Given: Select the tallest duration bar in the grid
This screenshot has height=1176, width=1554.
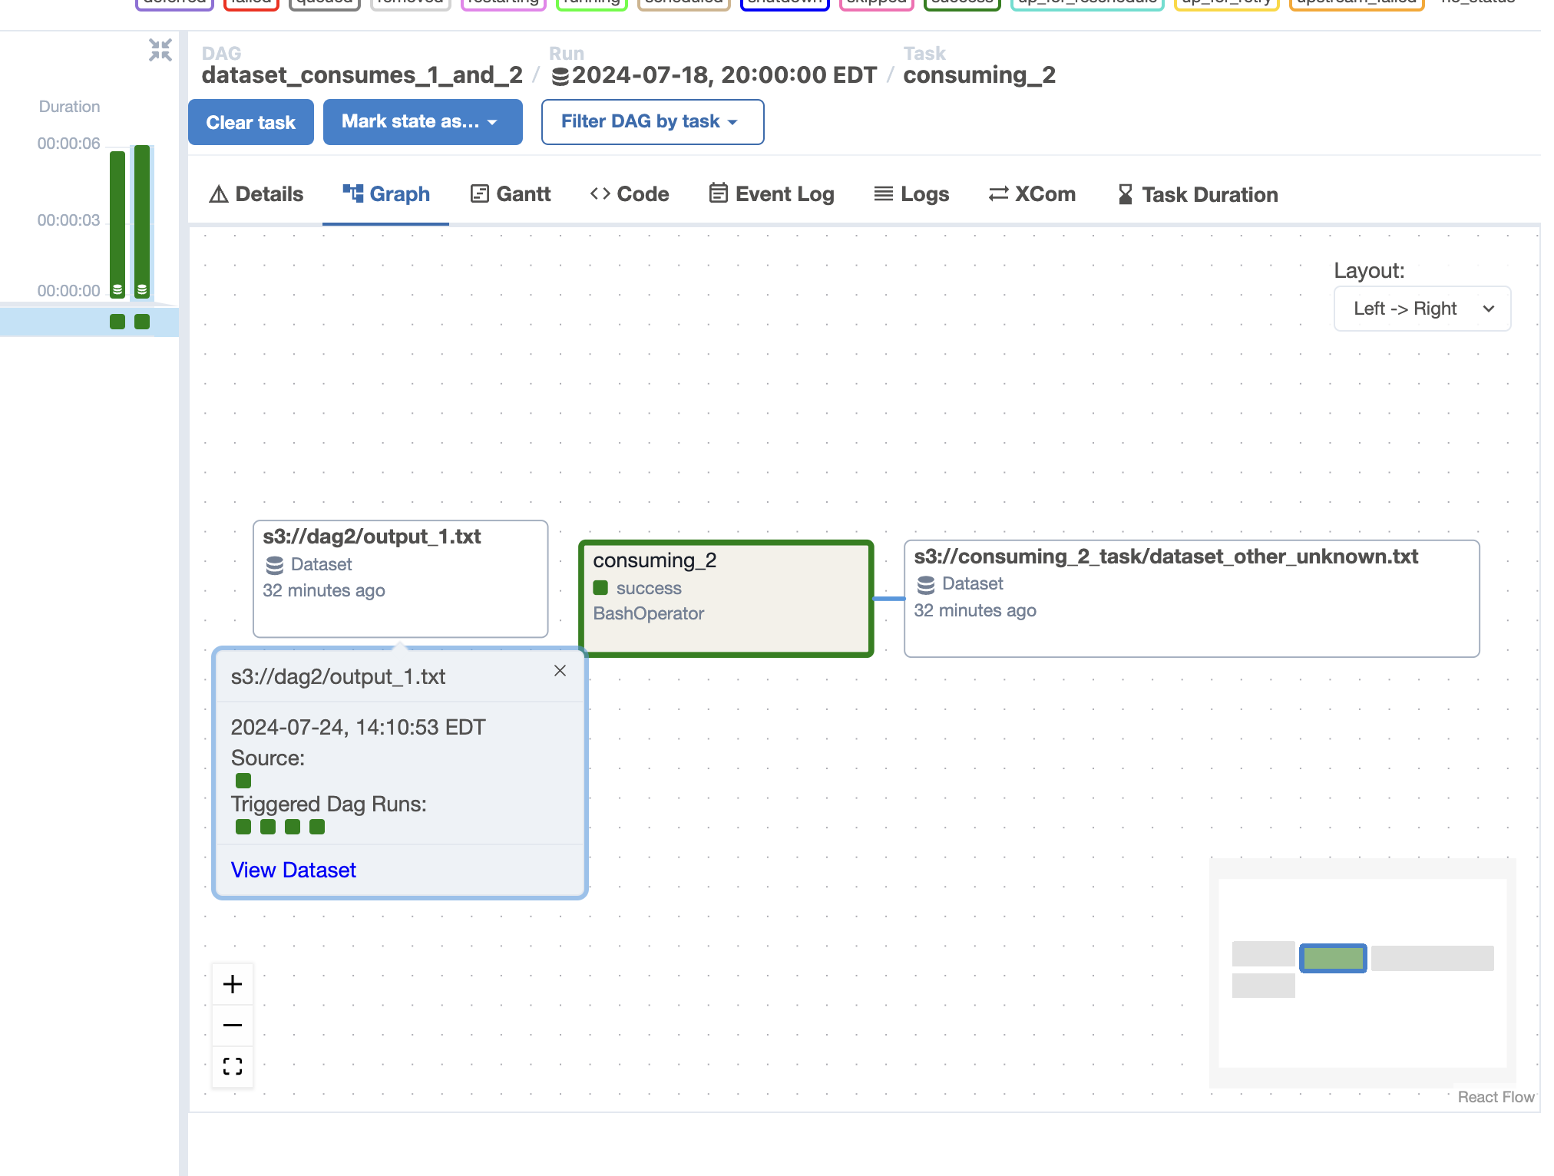Looking at the screenshot, I should coord(142,221).
